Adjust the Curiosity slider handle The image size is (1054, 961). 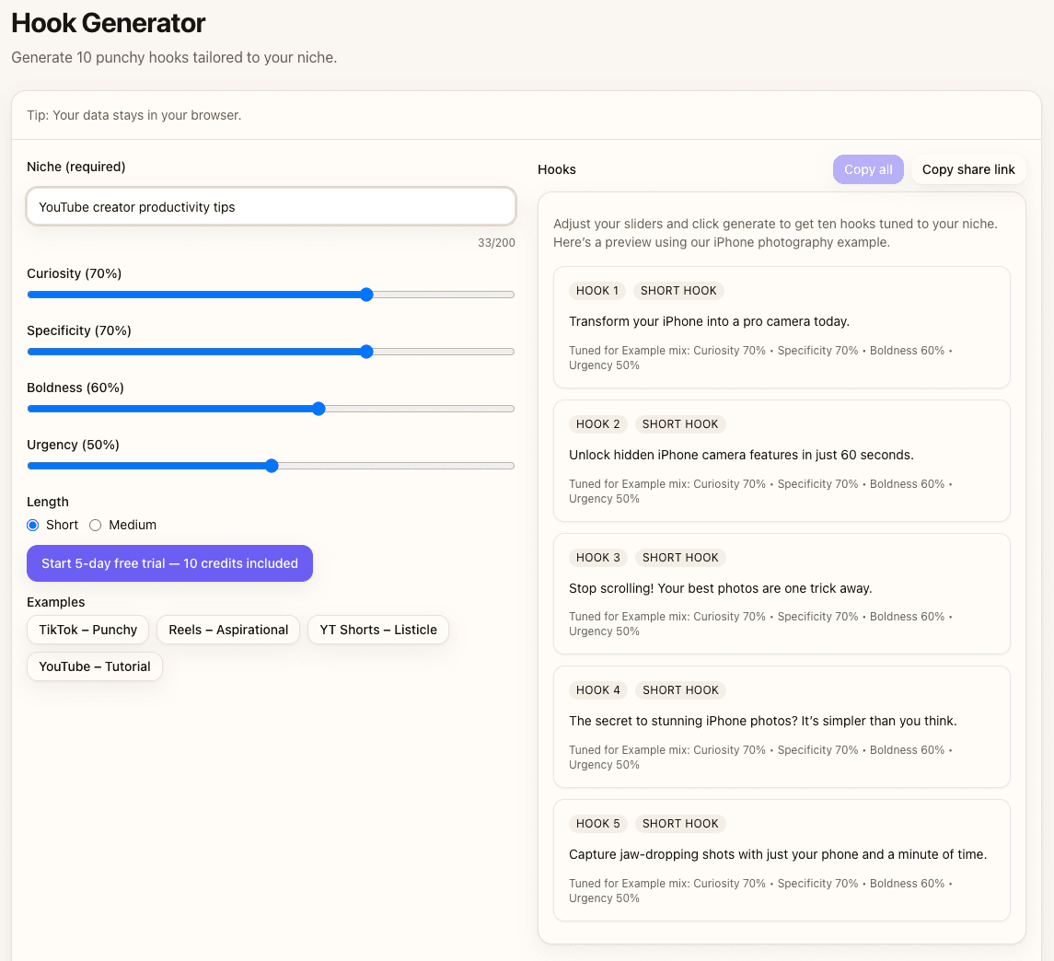[366, 295]
